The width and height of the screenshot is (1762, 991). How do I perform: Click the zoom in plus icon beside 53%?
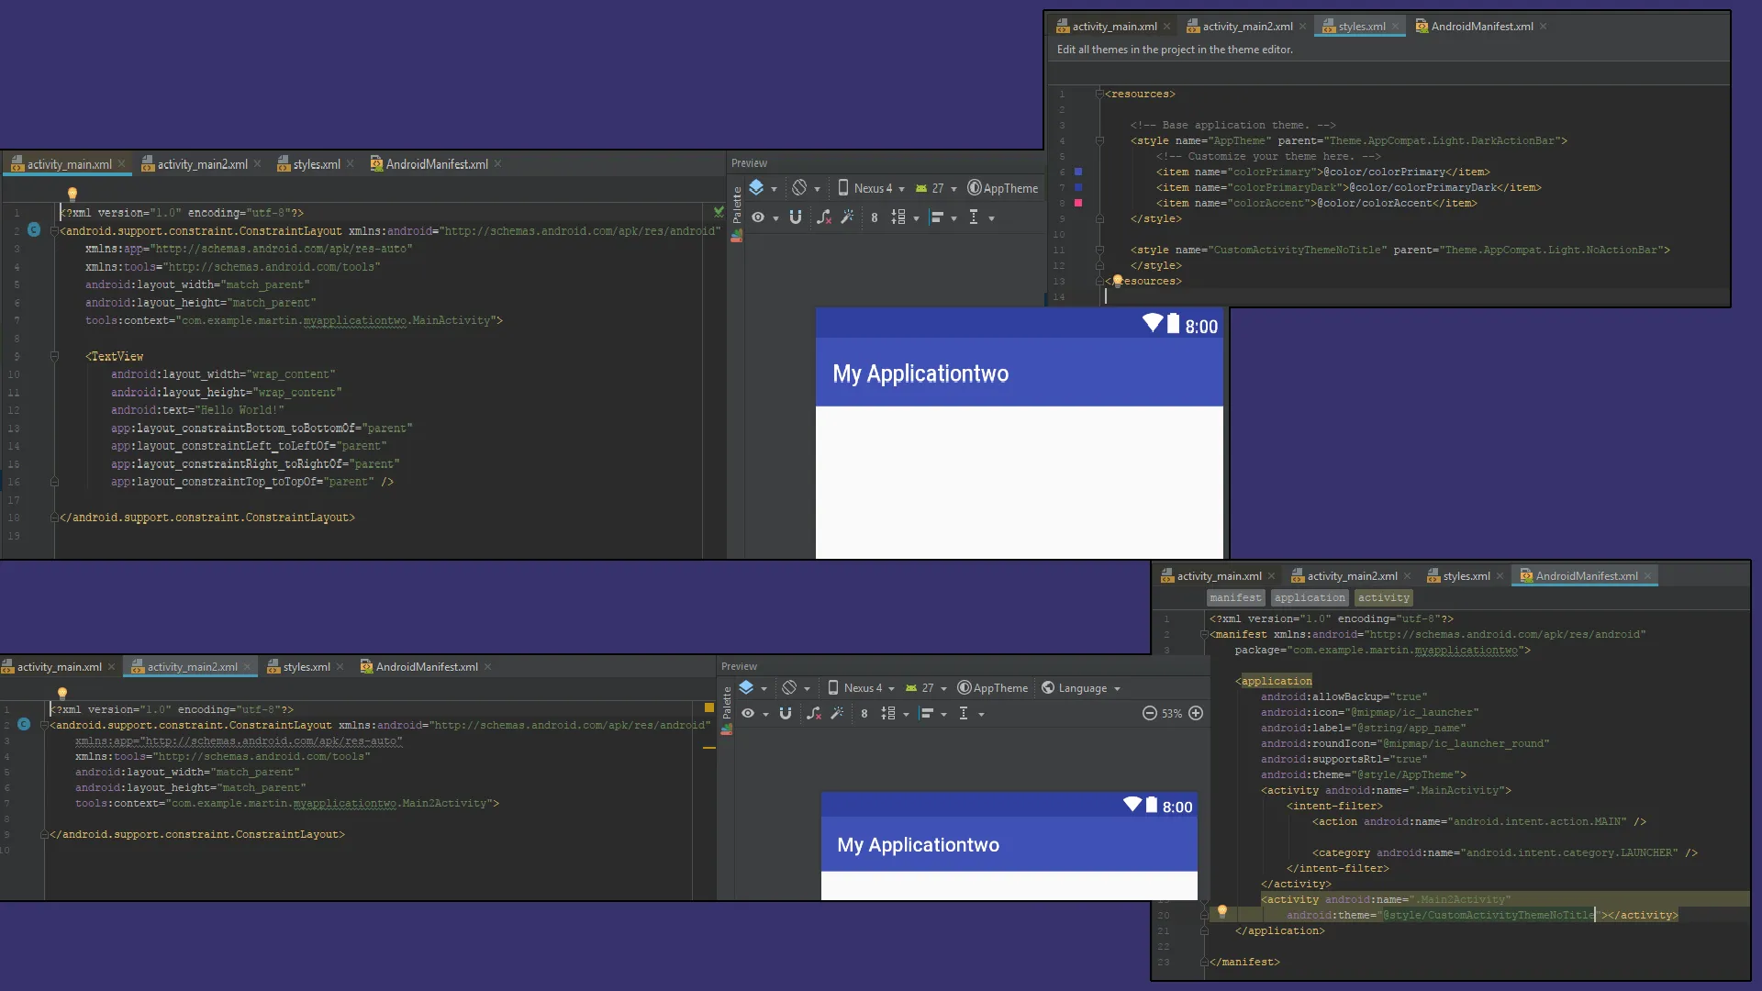[1196, 713]
